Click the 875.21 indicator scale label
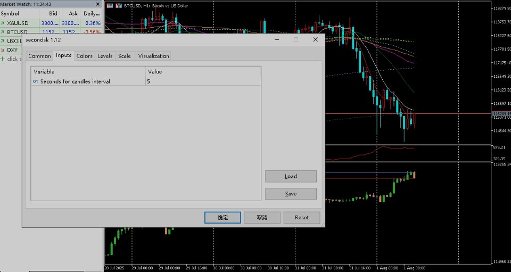 (x=499, y=147)
